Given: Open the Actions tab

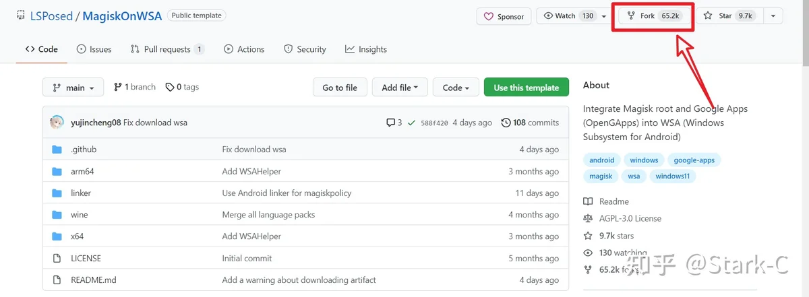Looking at the screenshot, I should [243, 49].
